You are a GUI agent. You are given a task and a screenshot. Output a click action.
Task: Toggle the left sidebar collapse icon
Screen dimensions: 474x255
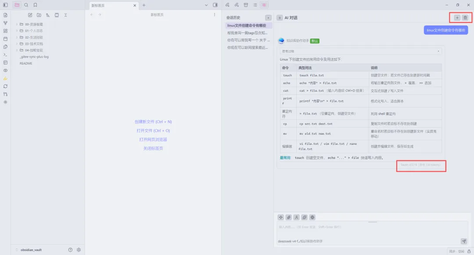coord(5,5)
